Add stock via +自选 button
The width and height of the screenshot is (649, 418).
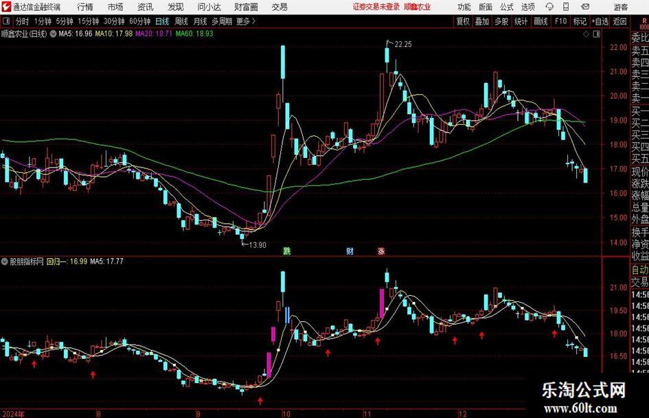tap(600, 21)
